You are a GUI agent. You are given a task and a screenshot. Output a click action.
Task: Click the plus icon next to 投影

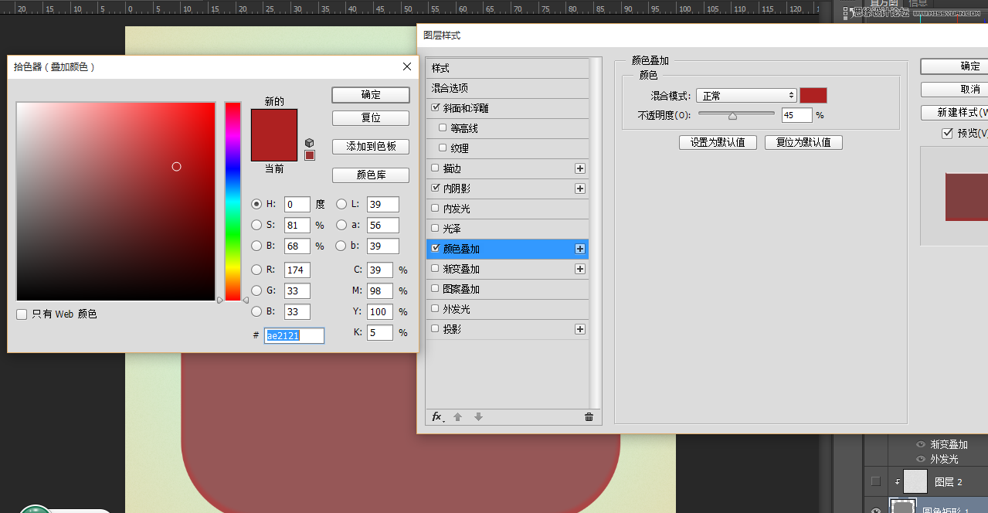click(x=580, y=329)
